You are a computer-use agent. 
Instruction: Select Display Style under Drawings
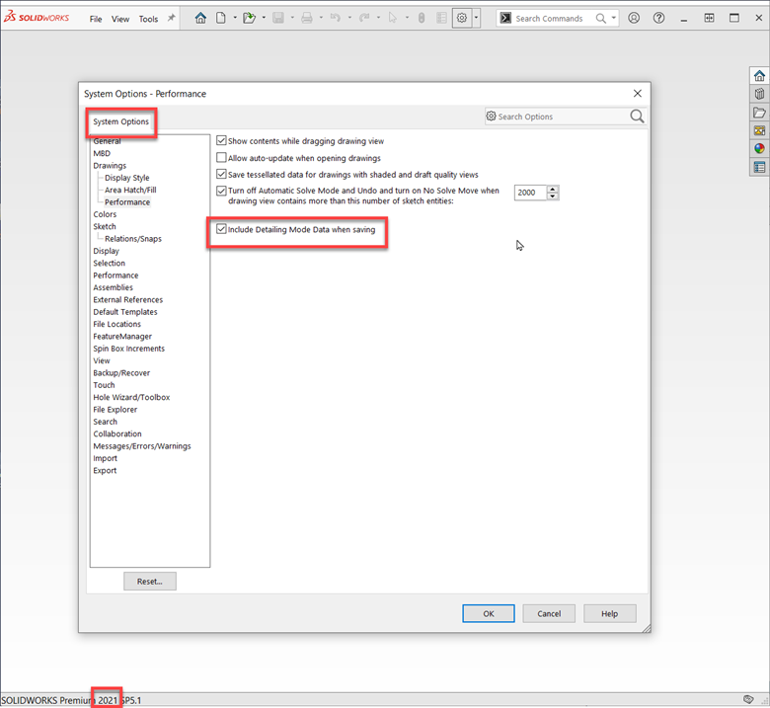127,178
